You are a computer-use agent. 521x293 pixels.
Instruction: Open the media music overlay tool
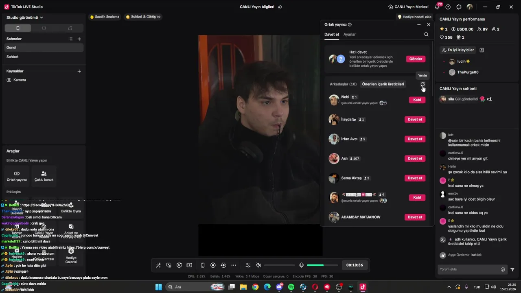[x=169, y=265]
